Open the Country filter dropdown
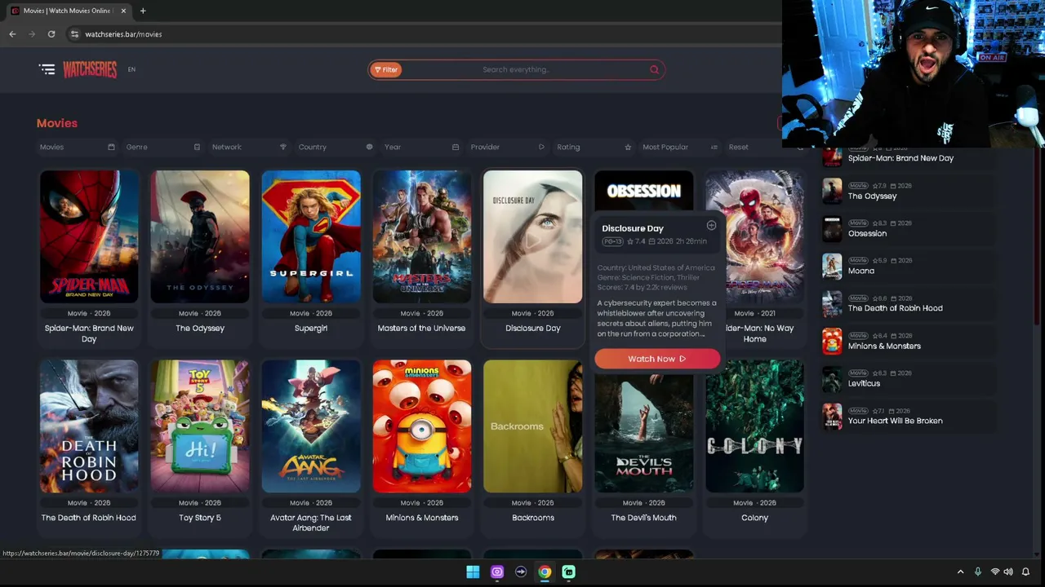The image size is (1045, 587). pyautogui.click(x=336, y=147)
